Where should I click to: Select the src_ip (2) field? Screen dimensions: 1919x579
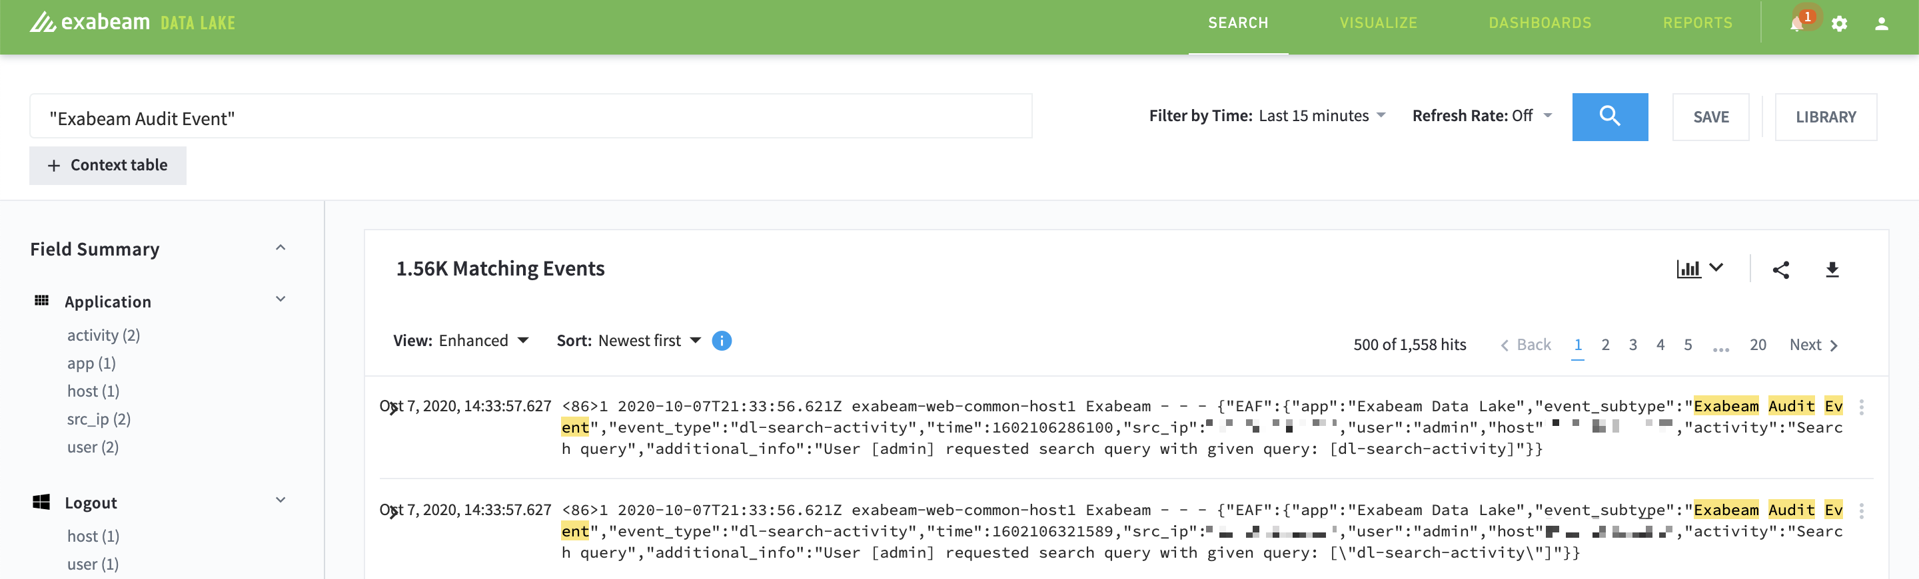(x=99, y=419)
